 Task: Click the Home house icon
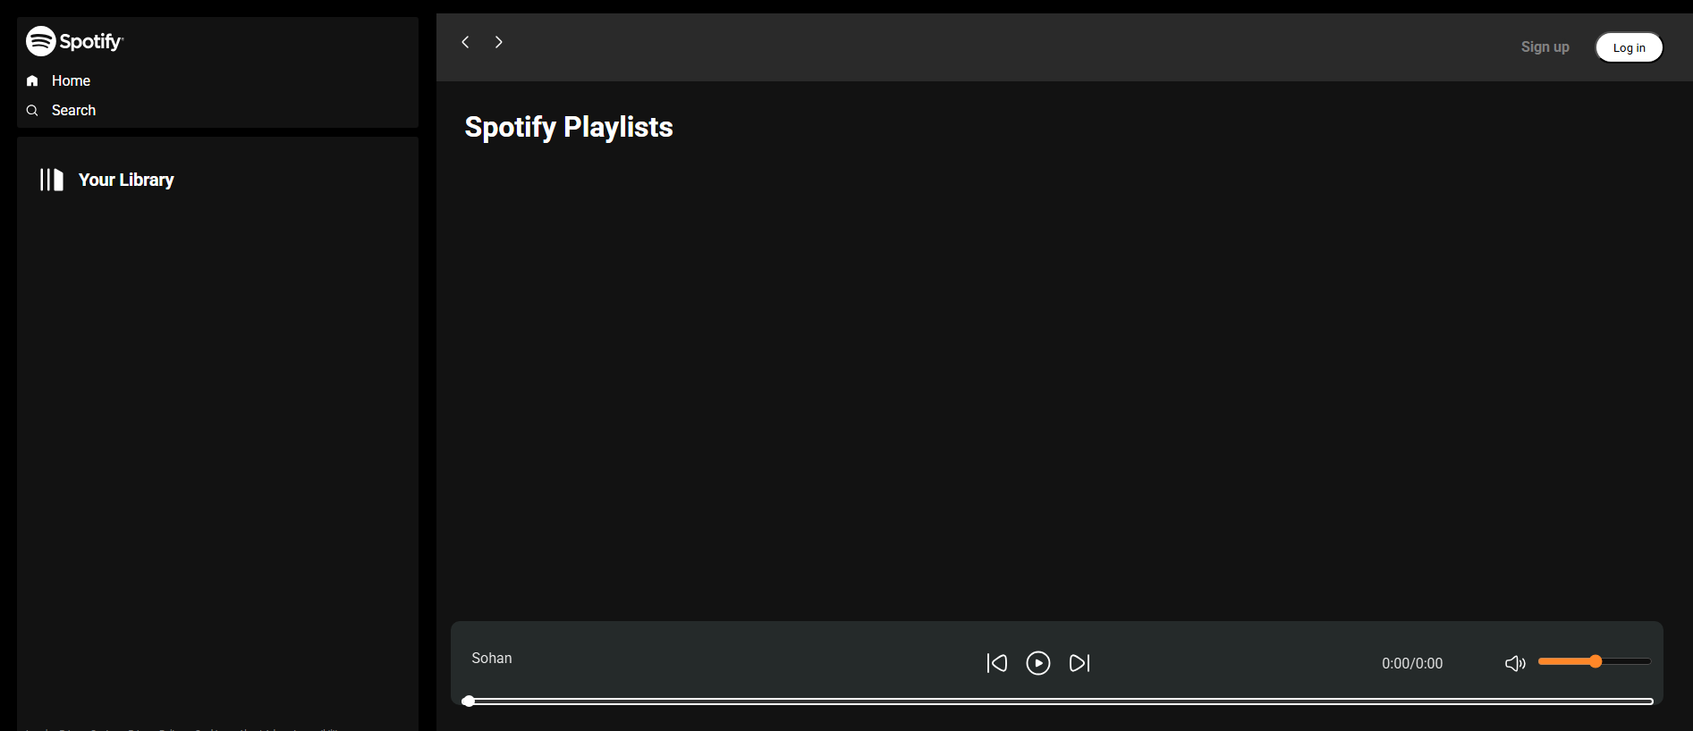coord(32,80)
